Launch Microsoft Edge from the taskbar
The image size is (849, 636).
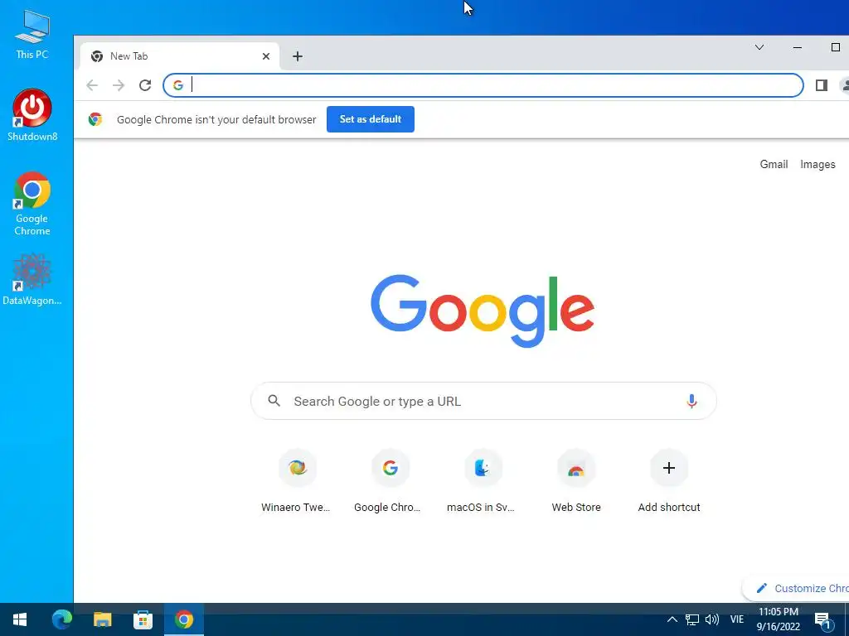click(61, 619)
